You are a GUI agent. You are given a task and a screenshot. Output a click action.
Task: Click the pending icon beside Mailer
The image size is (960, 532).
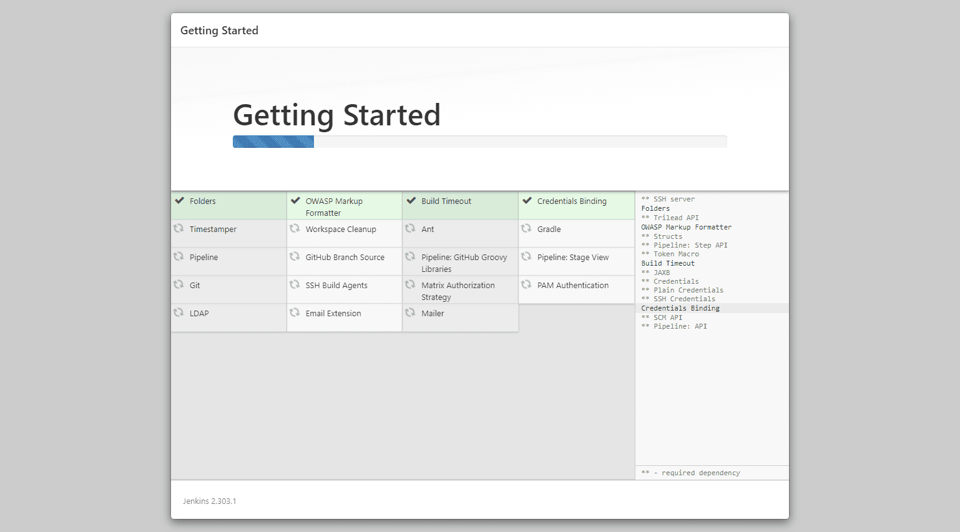tap(410, 313)
